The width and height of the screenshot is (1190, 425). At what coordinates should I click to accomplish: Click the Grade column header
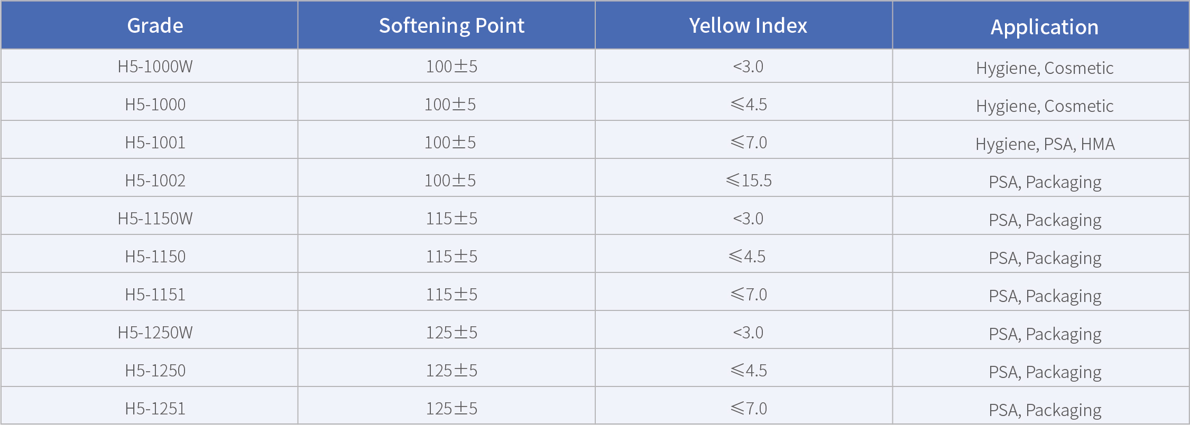pos(155,25)
